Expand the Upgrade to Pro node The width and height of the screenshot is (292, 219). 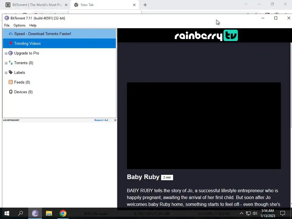point(6,53)
